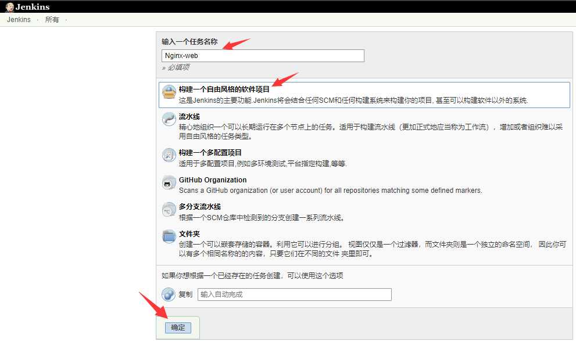Click the 多配置项目 description line

[263, 164]
